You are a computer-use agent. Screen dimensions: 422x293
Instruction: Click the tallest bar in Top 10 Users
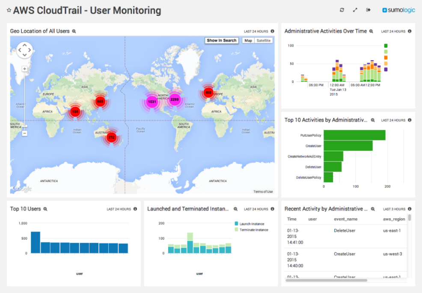36,242
